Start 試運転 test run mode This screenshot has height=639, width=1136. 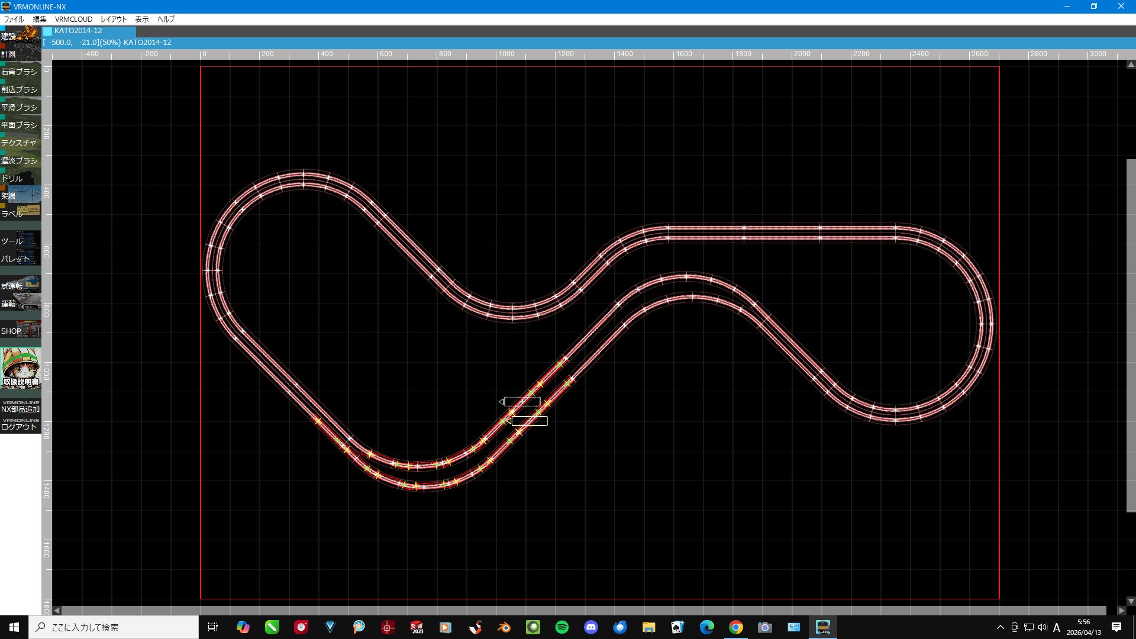click(x=21, y=285)
